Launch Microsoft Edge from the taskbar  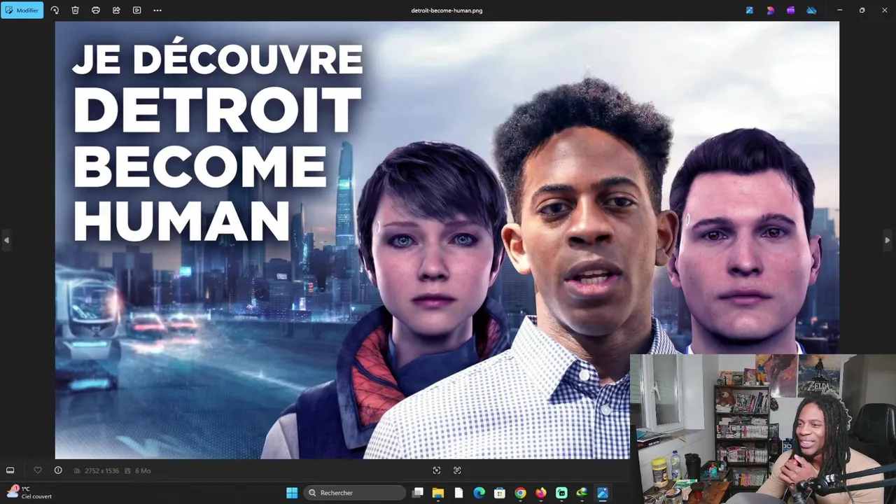[479, 493]
